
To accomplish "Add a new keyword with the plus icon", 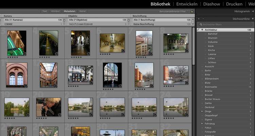I will coord(199,19).
